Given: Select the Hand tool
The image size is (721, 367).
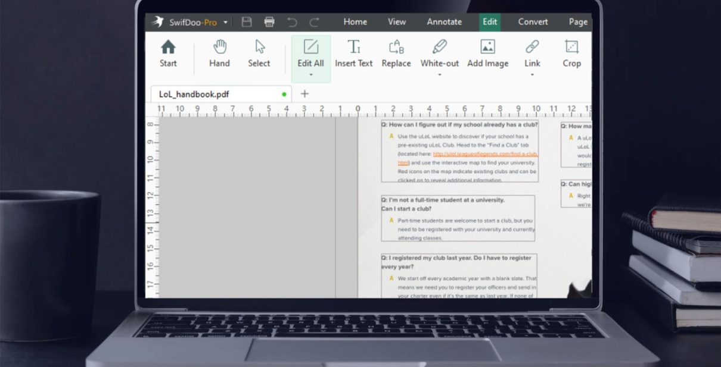Looking at the screenshot, I should click(219, 54).
